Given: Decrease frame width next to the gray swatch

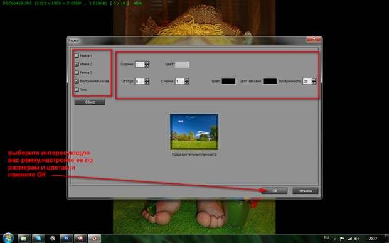Looking at the screenshot, I should click(x=147, y=66).
